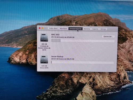Image resolution: width=133 pixels, height=100 pixels.
Task: Go to the Suporte tab
Action: coord(95,29)
